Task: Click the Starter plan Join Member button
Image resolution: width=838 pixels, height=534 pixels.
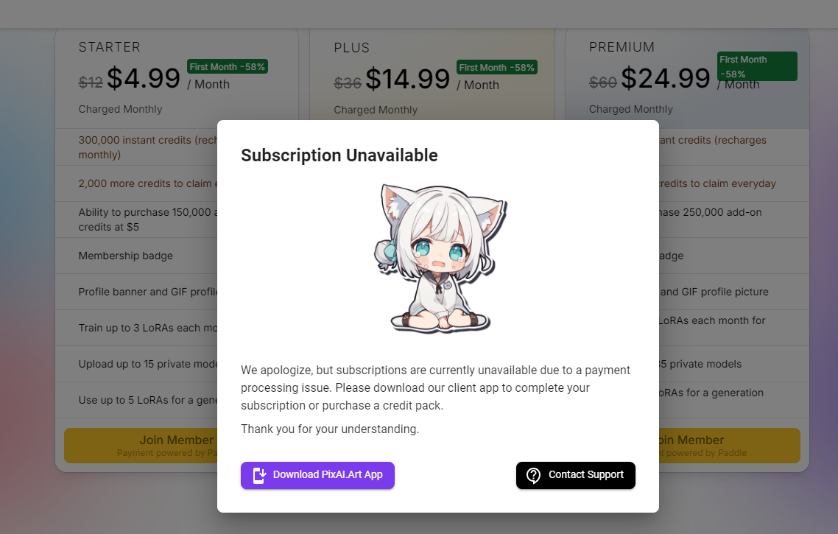Action: click(x=141, y=446)
